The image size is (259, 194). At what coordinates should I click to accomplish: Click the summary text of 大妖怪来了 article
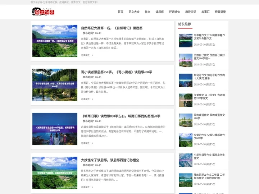click(x=123, y=175)
